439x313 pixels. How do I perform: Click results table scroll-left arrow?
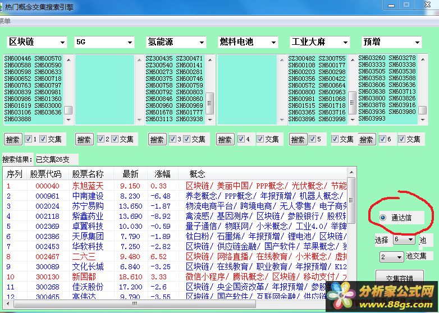coord(8,303)
